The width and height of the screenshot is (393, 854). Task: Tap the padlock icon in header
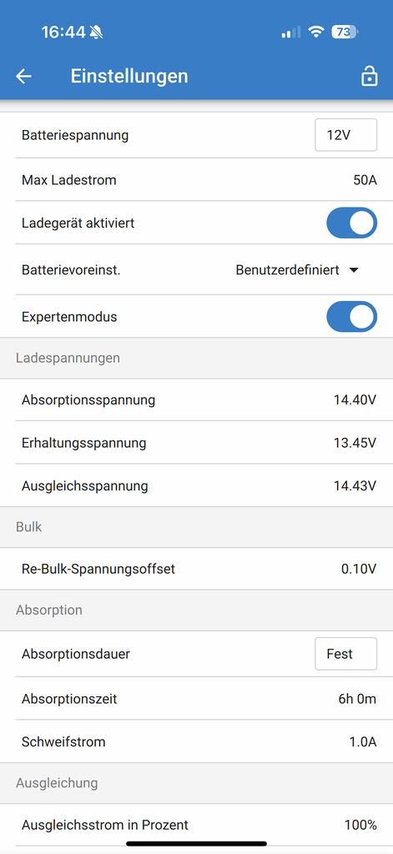coord(369,76)
